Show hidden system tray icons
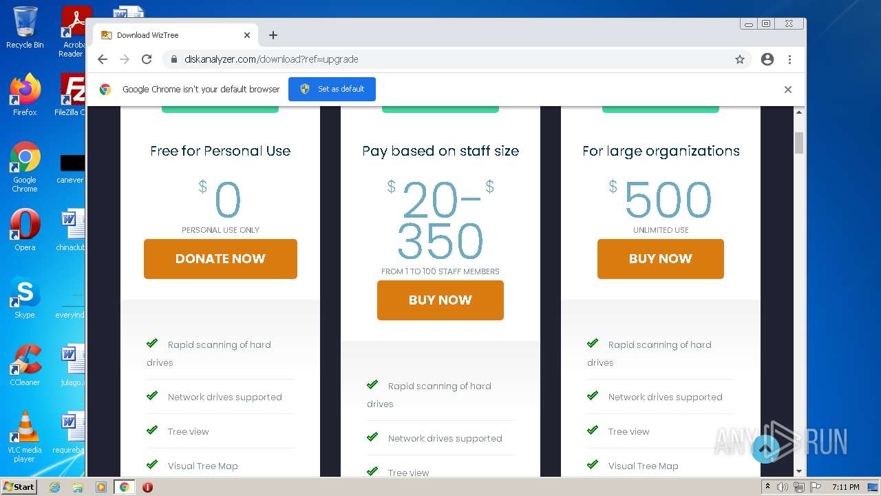The width and height of the screenshot is (881, 496). pos(767,487)
